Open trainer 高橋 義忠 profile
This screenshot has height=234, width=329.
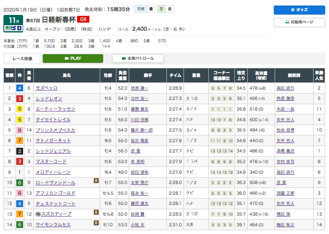(285, 151)
